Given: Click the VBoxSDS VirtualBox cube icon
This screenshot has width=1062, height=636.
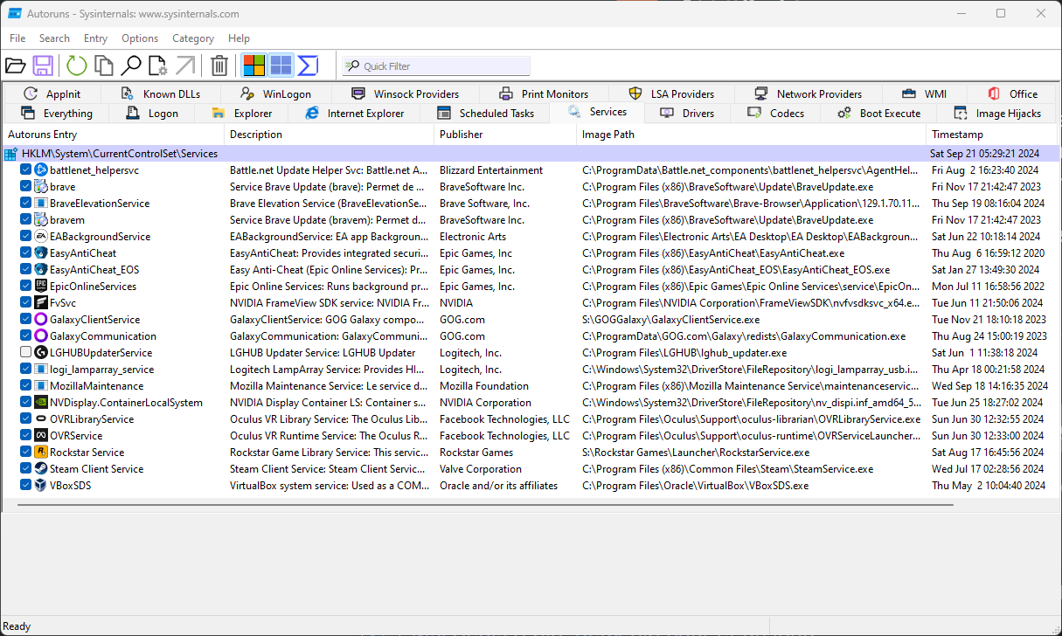Looking at the screenshot, I should 40,486.
